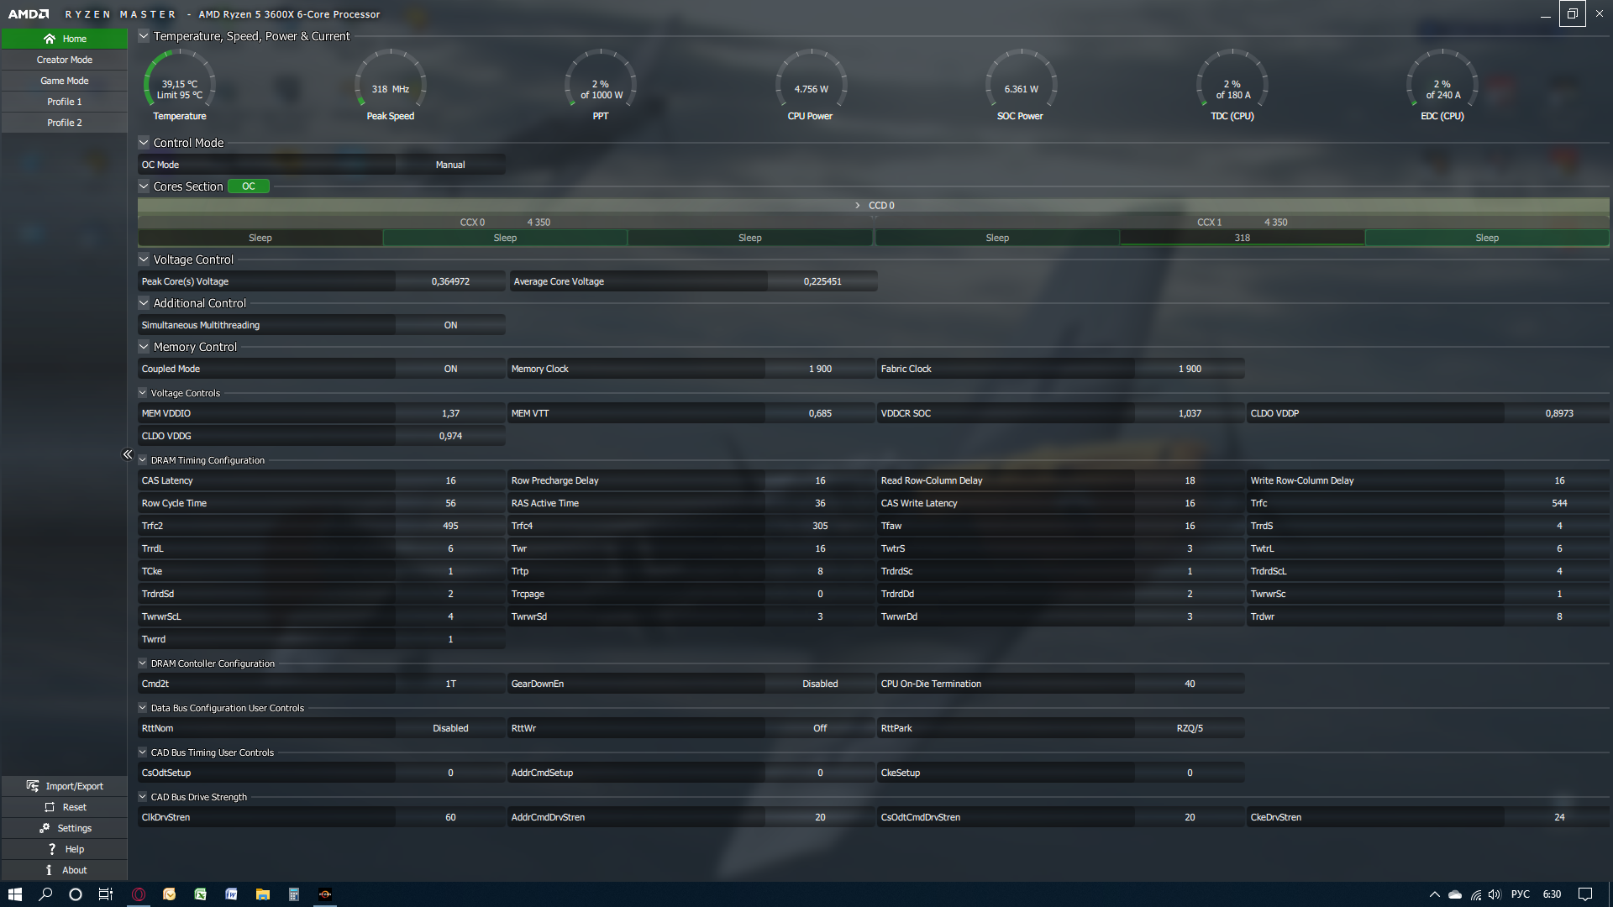Toggle the green OC badge in Cores Section

(249, 186)
